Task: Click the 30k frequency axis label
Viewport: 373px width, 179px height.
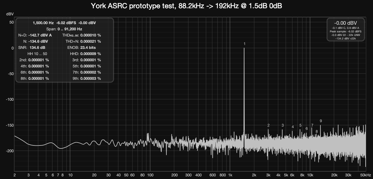Action: 348,175
